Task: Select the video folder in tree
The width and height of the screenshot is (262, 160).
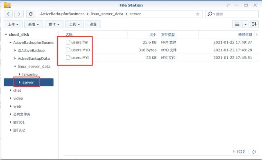Action: [x=18, y=98]
